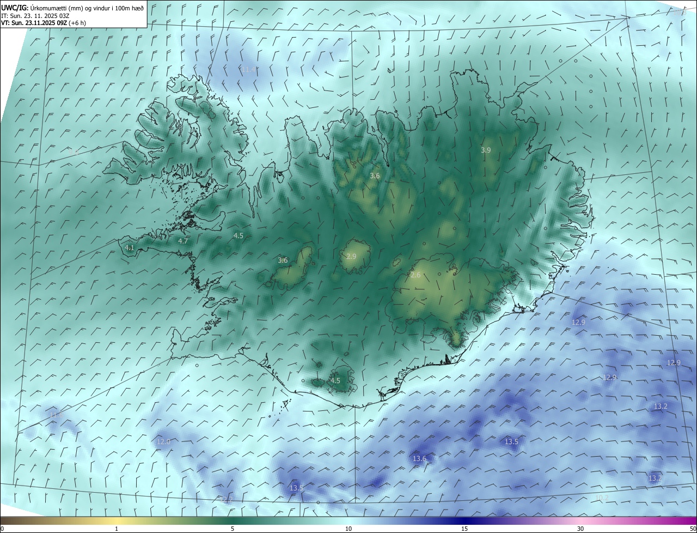The height and width of the screenshot is (533, 697).
Task: Click the 5 tick label on the color scale
Action: pyautogui.click(x=233, y=529)
